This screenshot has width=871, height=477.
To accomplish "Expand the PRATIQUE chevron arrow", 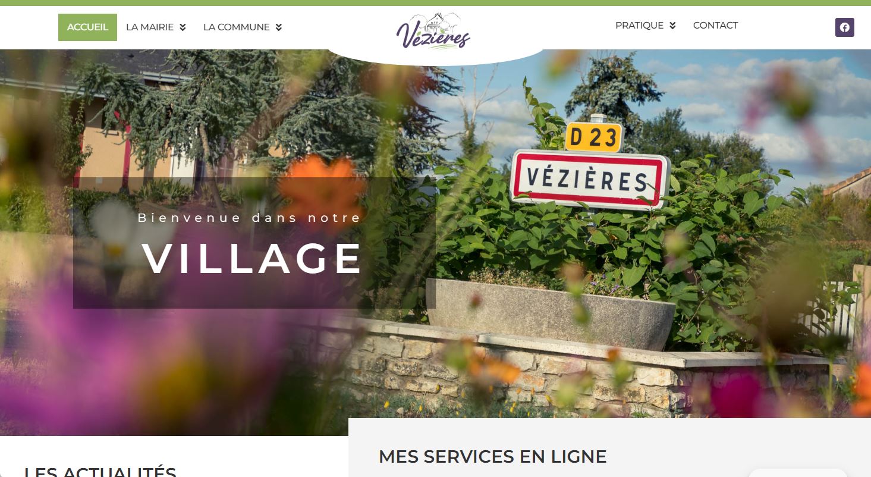I will pos(672,26).
